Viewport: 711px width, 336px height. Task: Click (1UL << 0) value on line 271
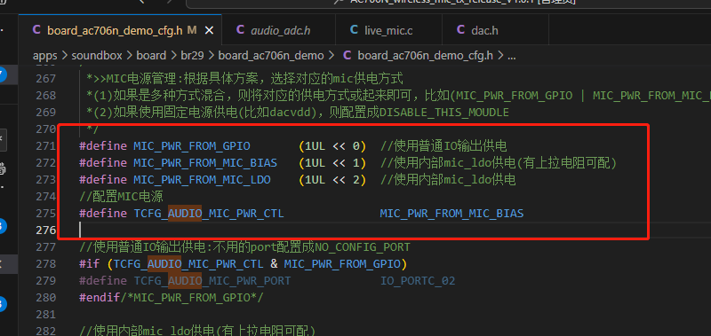(332, 145)
